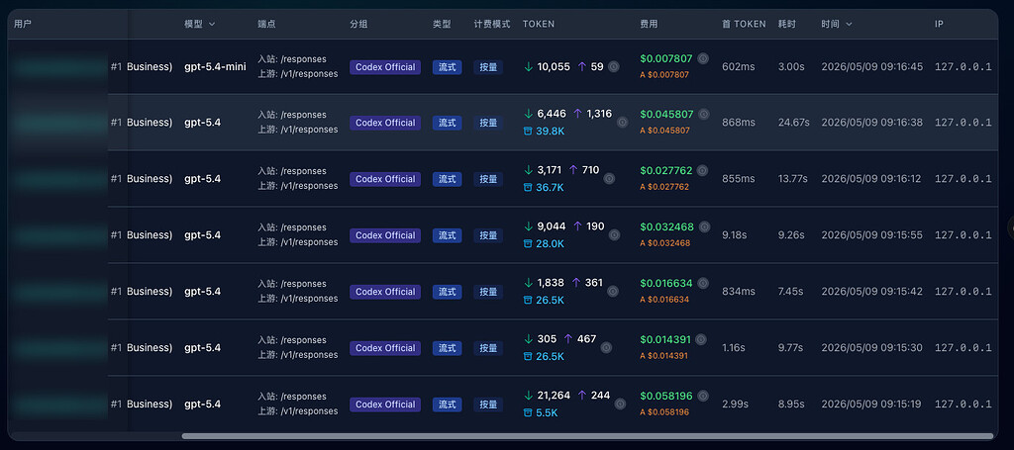
Task: Click the A $0.058196 orange cost
Action: pos(664,411)
